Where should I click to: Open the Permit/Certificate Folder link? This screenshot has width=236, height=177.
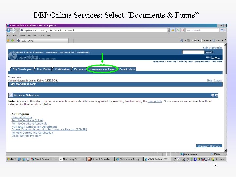pyautogui.click(x=27, y=120)
